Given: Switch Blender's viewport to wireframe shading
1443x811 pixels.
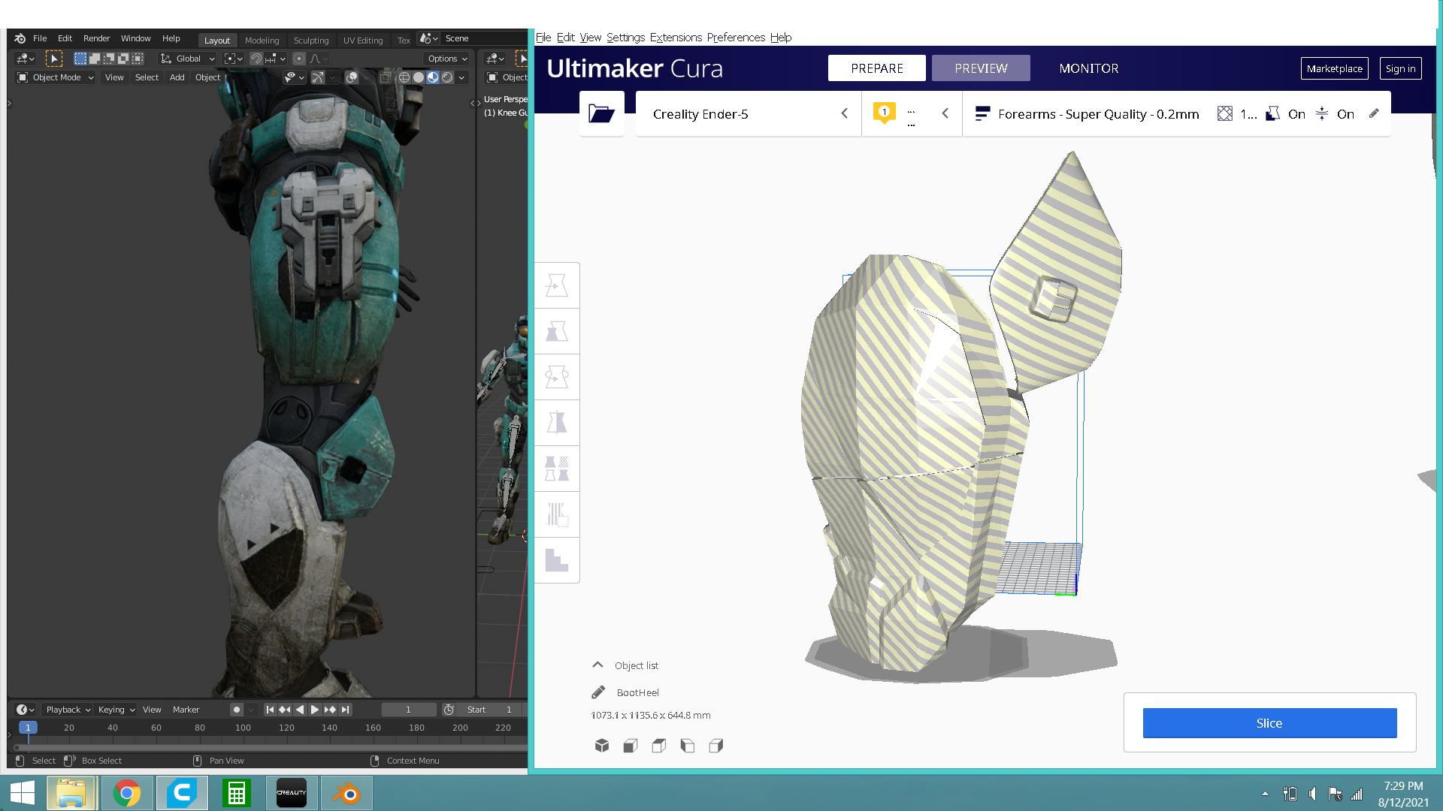Looking at the screenshot, I should [404, 77].
